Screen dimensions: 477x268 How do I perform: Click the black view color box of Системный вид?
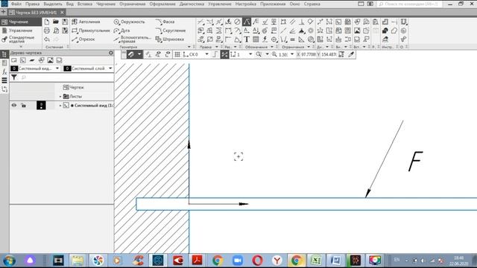click(x=41, y=106)
